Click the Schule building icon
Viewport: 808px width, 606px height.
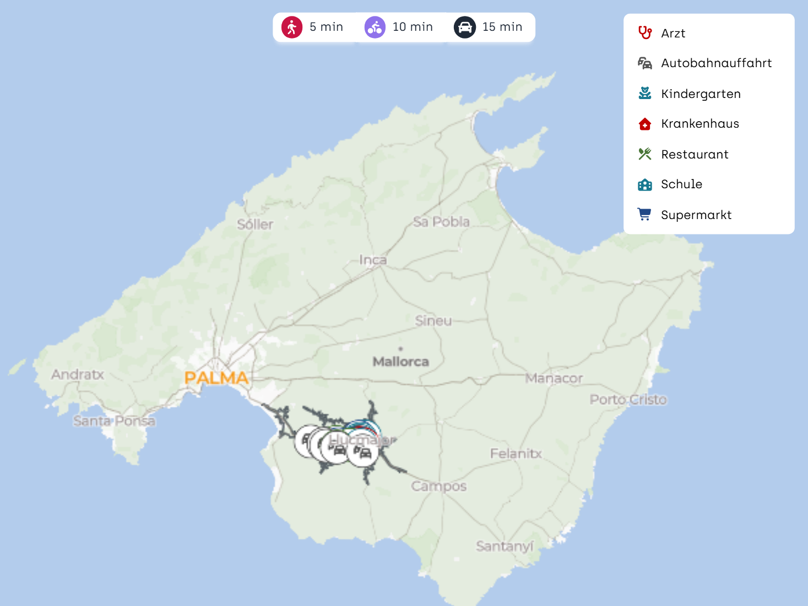click(644, 184)
